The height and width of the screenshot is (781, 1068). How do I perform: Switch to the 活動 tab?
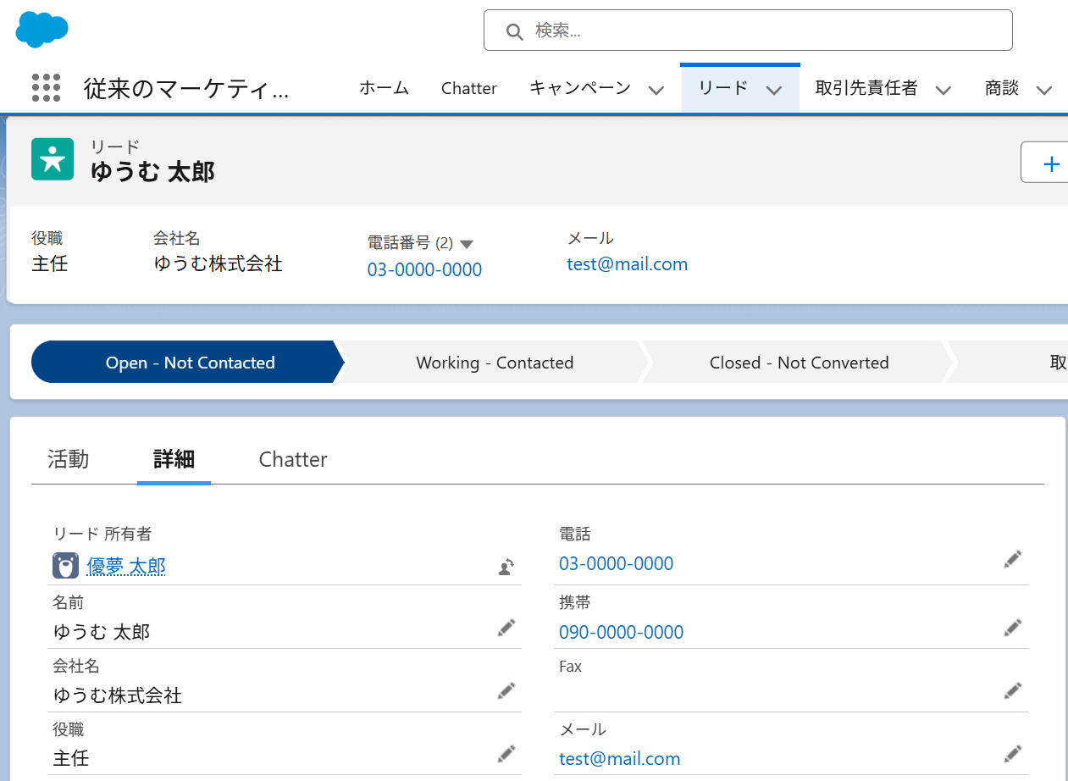(69, 459)
